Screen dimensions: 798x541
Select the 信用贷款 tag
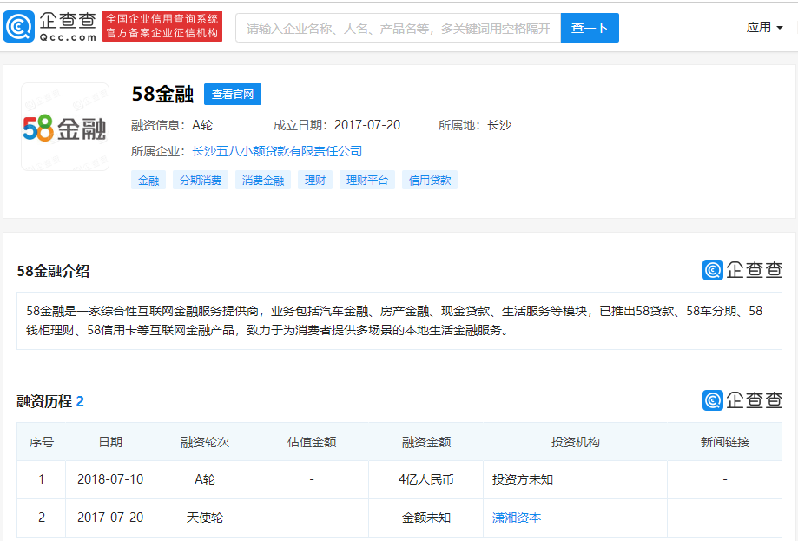(430, 180)
